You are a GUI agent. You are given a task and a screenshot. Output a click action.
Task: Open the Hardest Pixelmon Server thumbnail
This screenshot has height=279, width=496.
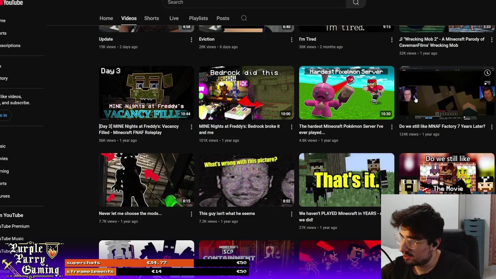tap(346, 93)
